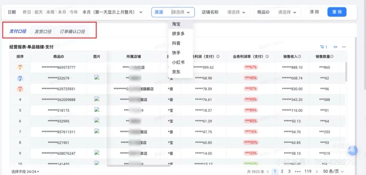Go to the next page arrow

pyautogui.click(x=317, y=172)
